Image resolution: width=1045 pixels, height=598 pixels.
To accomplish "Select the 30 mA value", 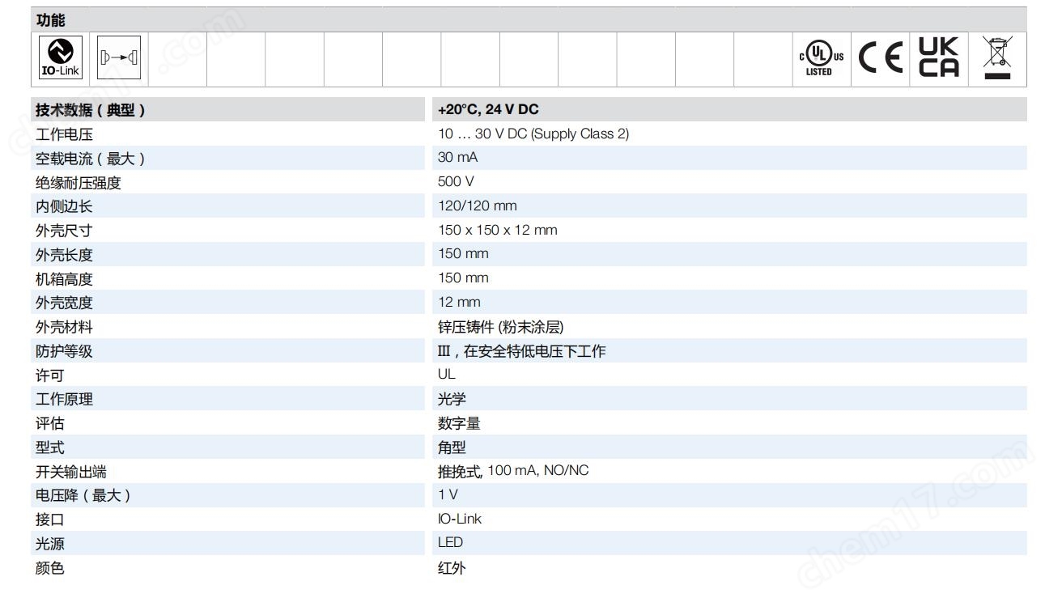I will coord(458,158).
